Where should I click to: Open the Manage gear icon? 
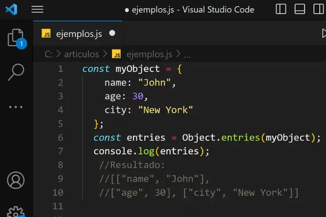tap(16, 212)
